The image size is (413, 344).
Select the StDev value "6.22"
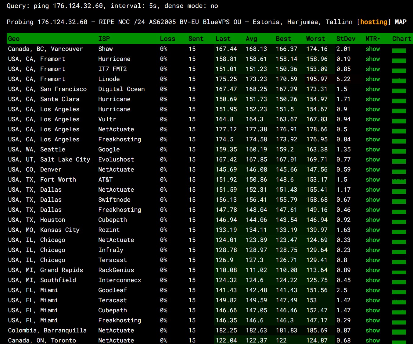click(x=343, y=79)
